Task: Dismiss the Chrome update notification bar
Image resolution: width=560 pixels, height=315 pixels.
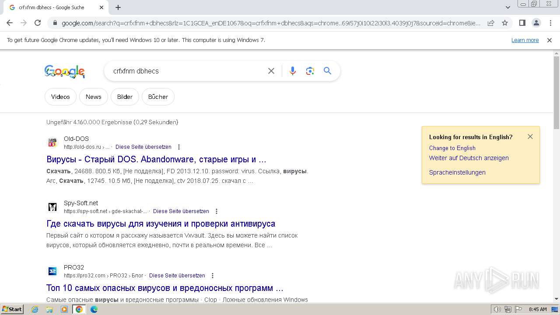Action: coord(549,40)
